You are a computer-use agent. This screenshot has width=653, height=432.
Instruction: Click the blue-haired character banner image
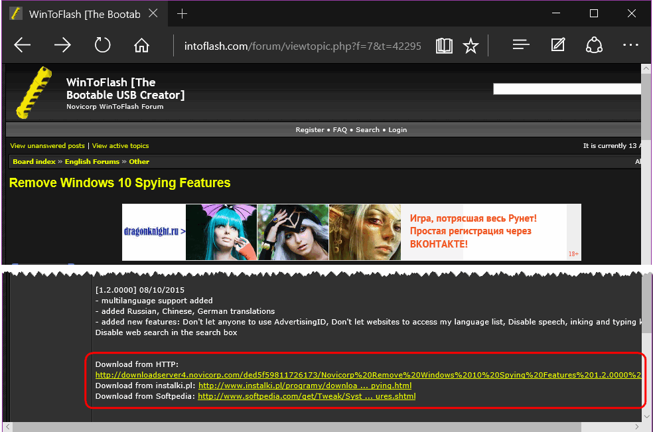pos(222,232)
